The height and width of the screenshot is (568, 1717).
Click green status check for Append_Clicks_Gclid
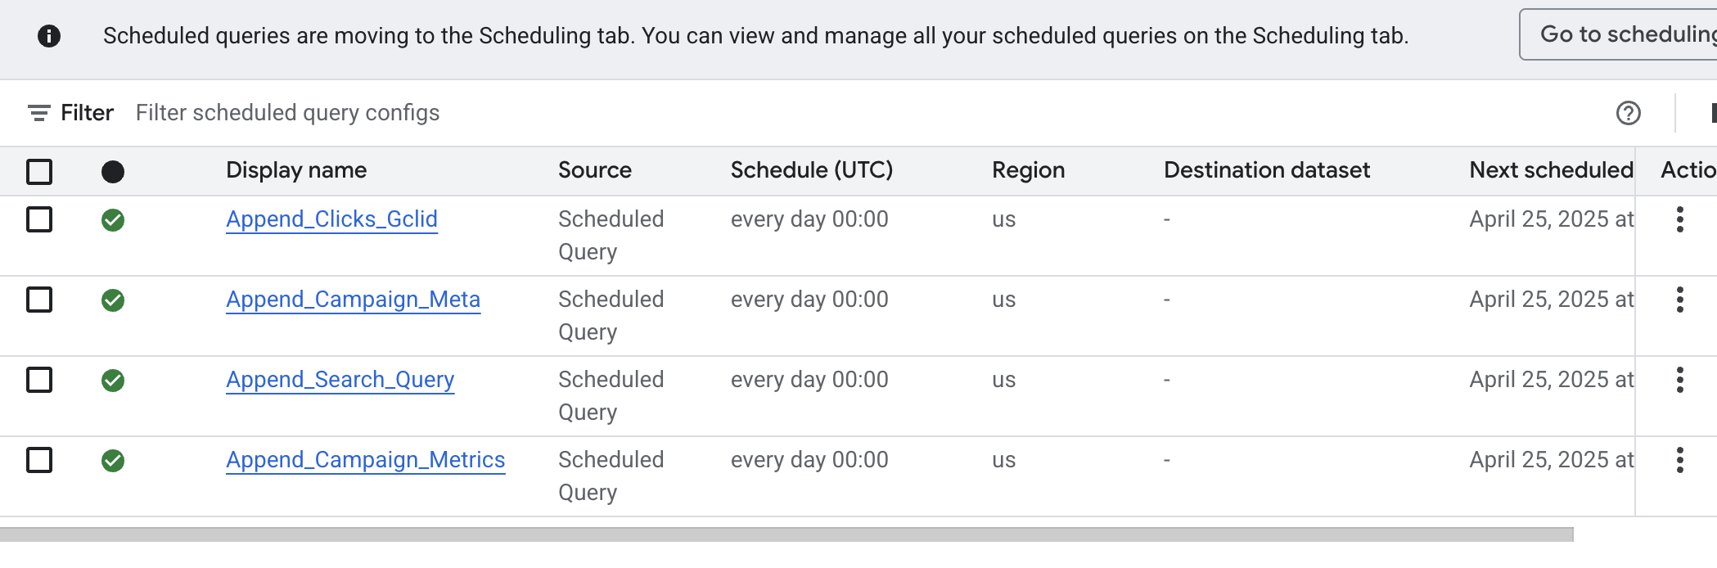coord(113,220)
